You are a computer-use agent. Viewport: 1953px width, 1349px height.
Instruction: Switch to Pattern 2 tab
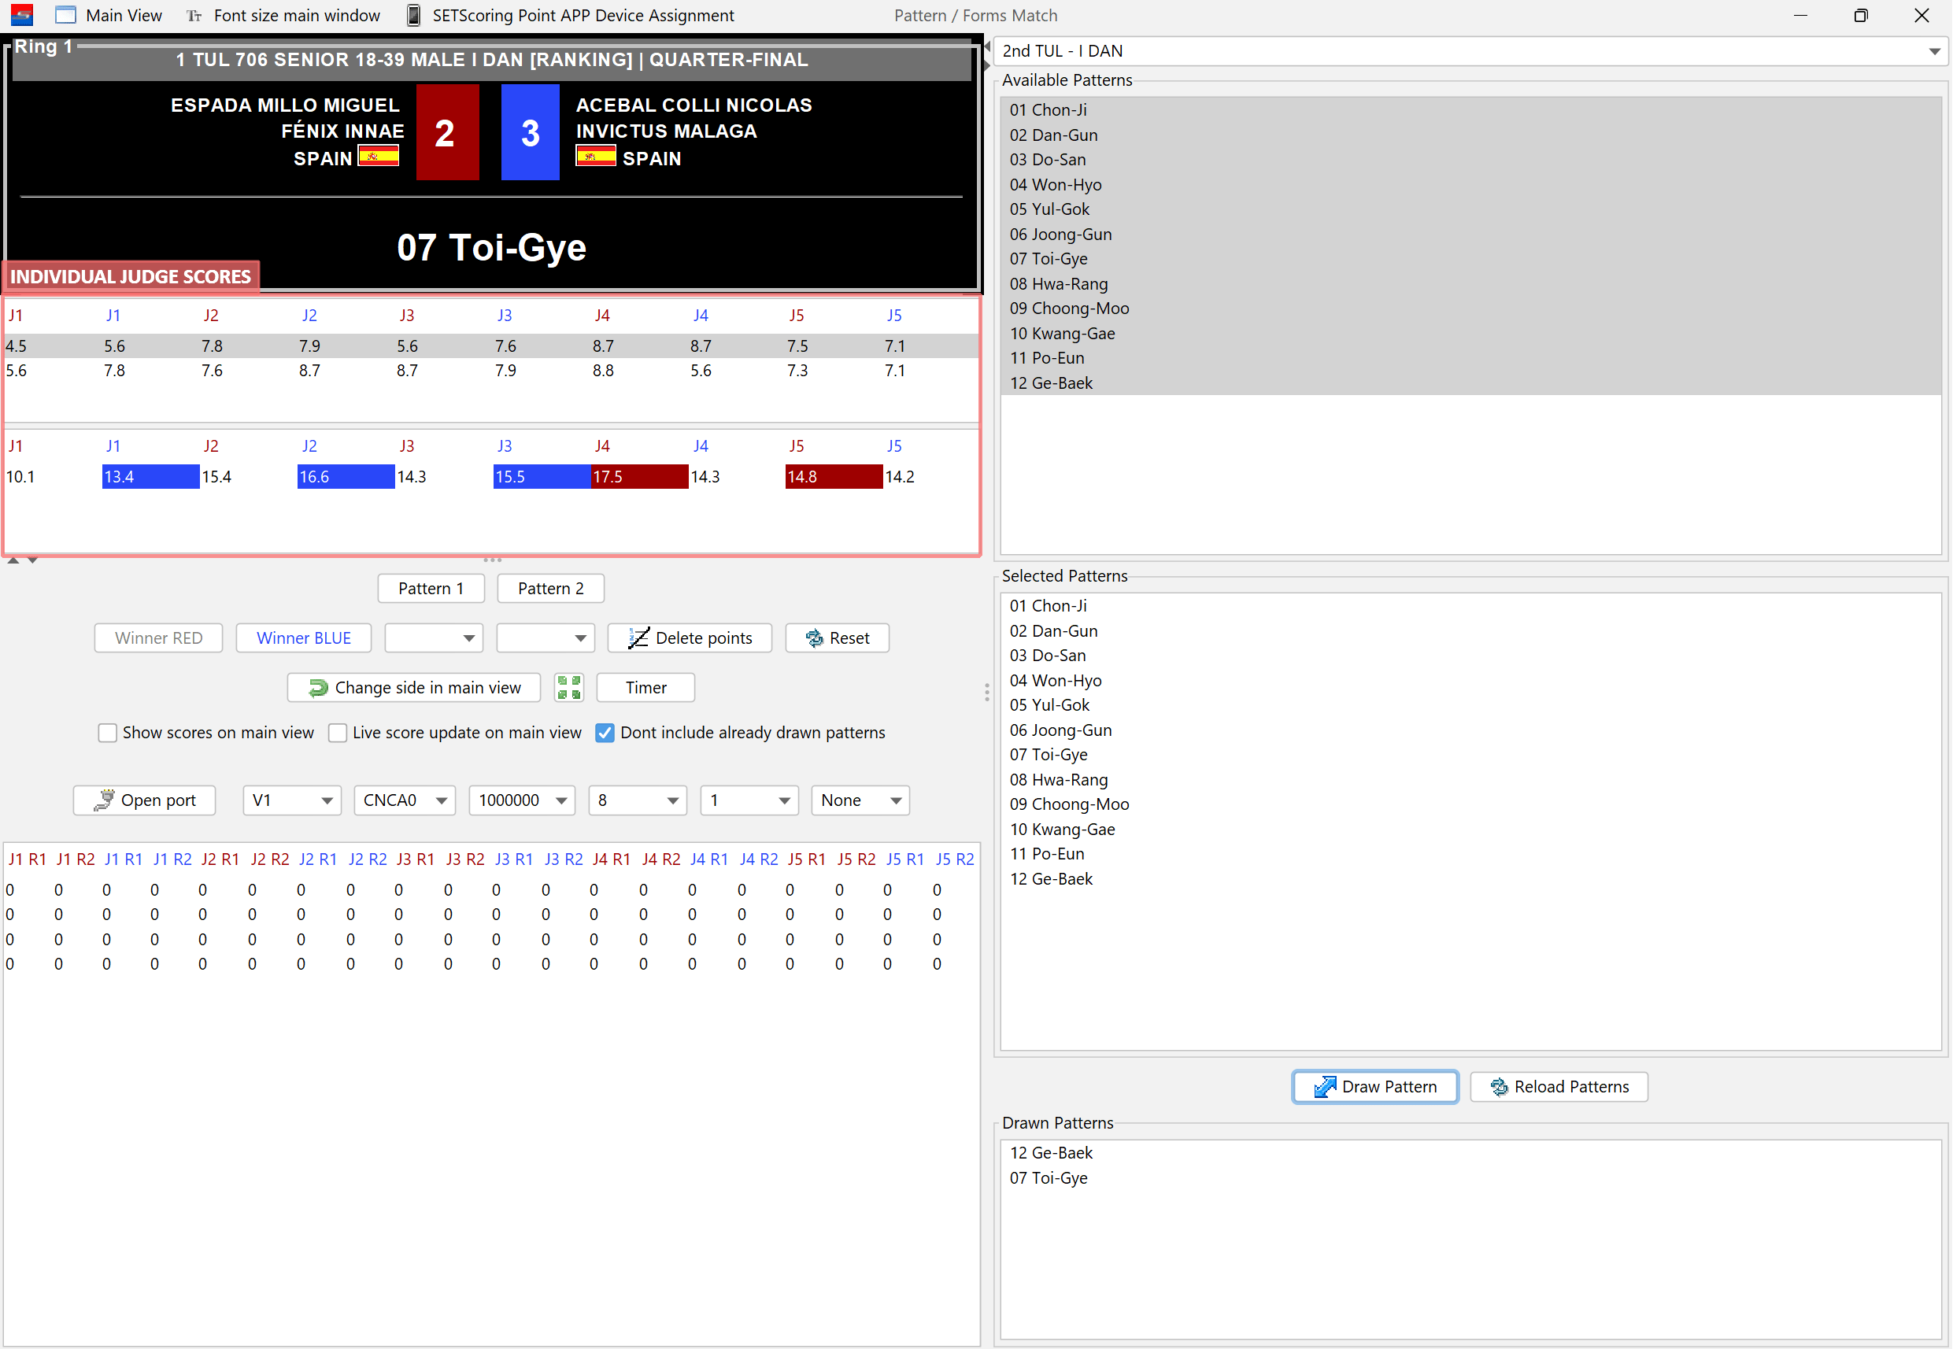coord(550,588)
